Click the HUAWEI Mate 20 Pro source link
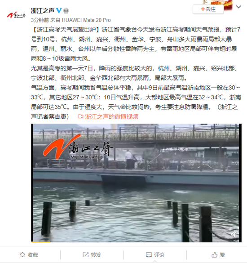Viewport: 247px width, 263px height. click(86, 20)
